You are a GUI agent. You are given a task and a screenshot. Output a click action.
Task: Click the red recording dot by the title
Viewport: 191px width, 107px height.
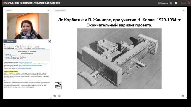[x=3, y=3]
